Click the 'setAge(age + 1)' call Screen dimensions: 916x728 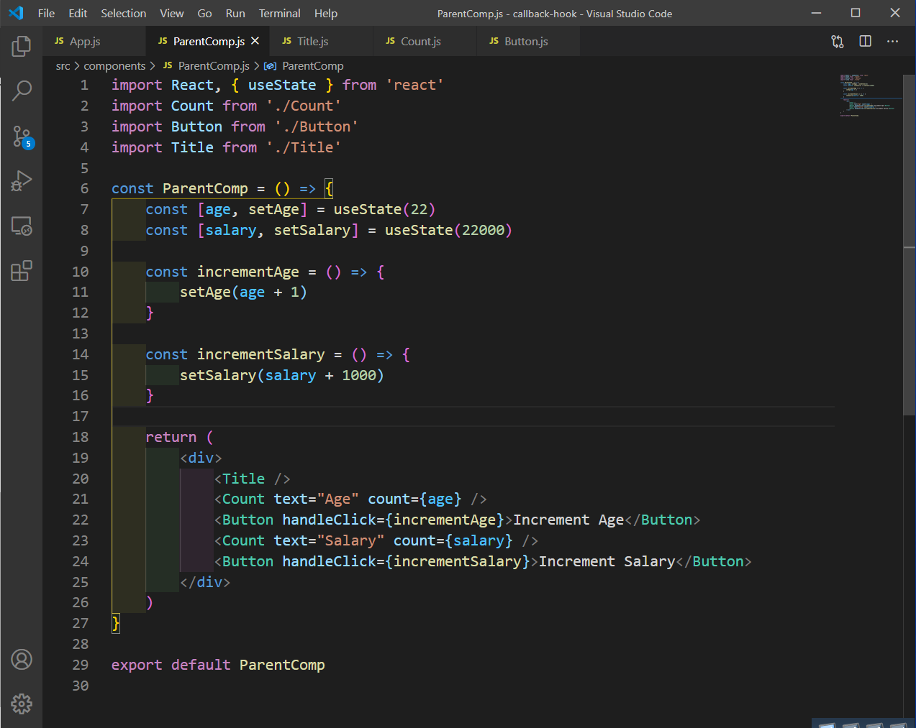[244, 292]
